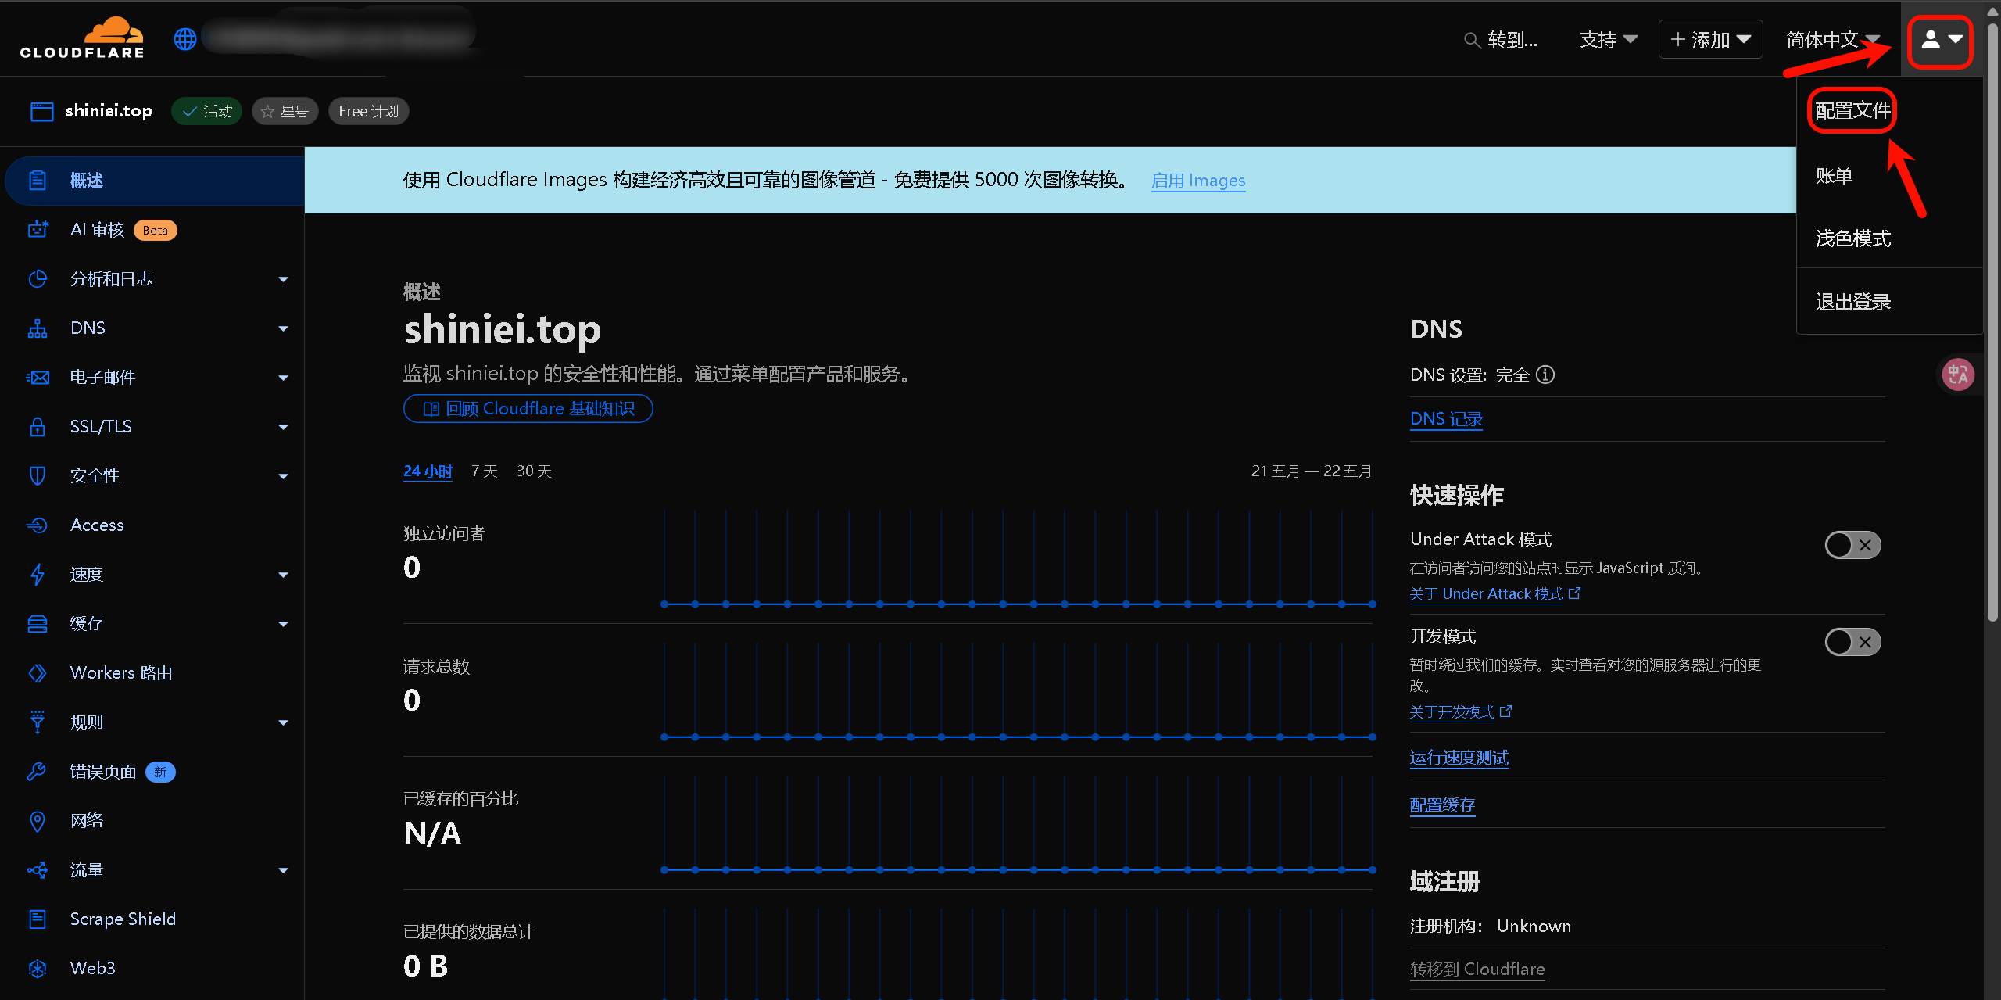Click 回顾 Cloudflare 基础知识 button

[528, 409]
